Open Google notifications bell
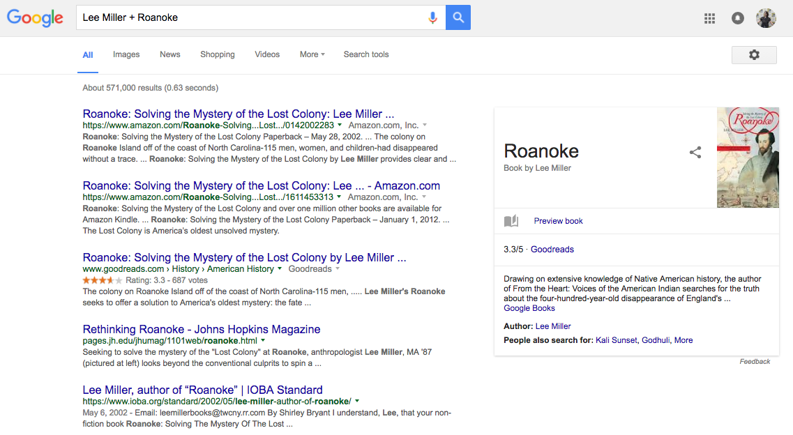793x435 pixels. click(738, 19)
